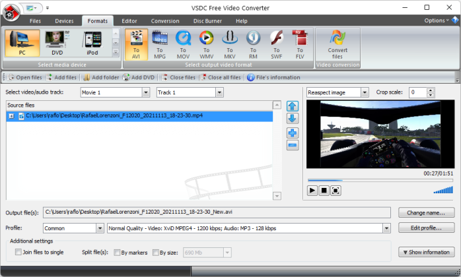Click the Show information button
This screenshot has width=461, height=277.
tap(426, 252)
